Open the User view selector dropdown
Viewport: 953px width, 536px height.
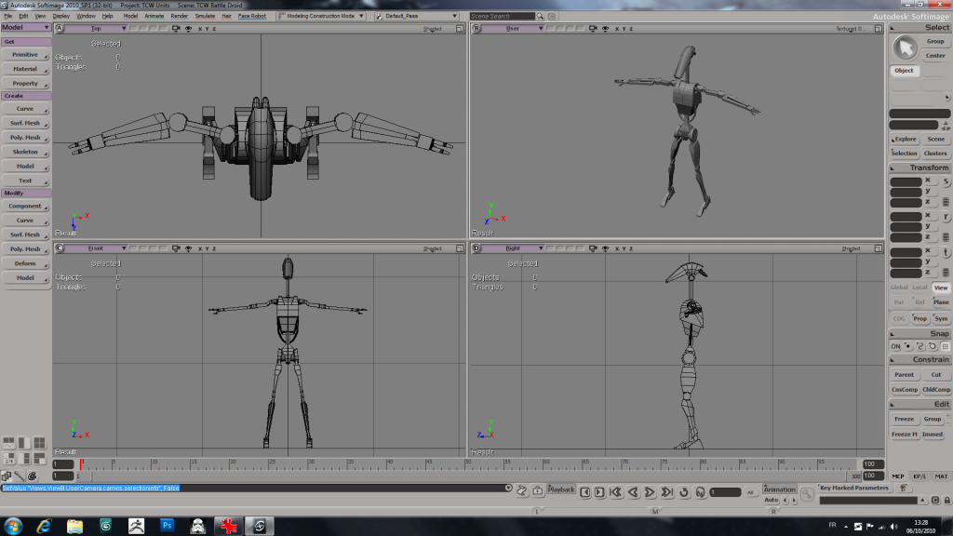point(513,29)
